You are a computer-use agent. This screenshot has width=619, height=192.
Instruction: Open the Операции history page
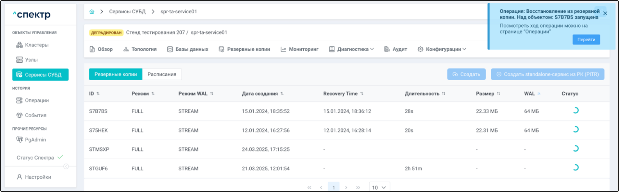coord(37,100)
